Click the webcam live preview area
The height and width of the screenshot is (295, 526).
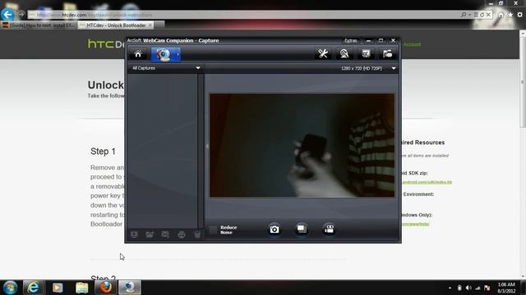(302, 145)
